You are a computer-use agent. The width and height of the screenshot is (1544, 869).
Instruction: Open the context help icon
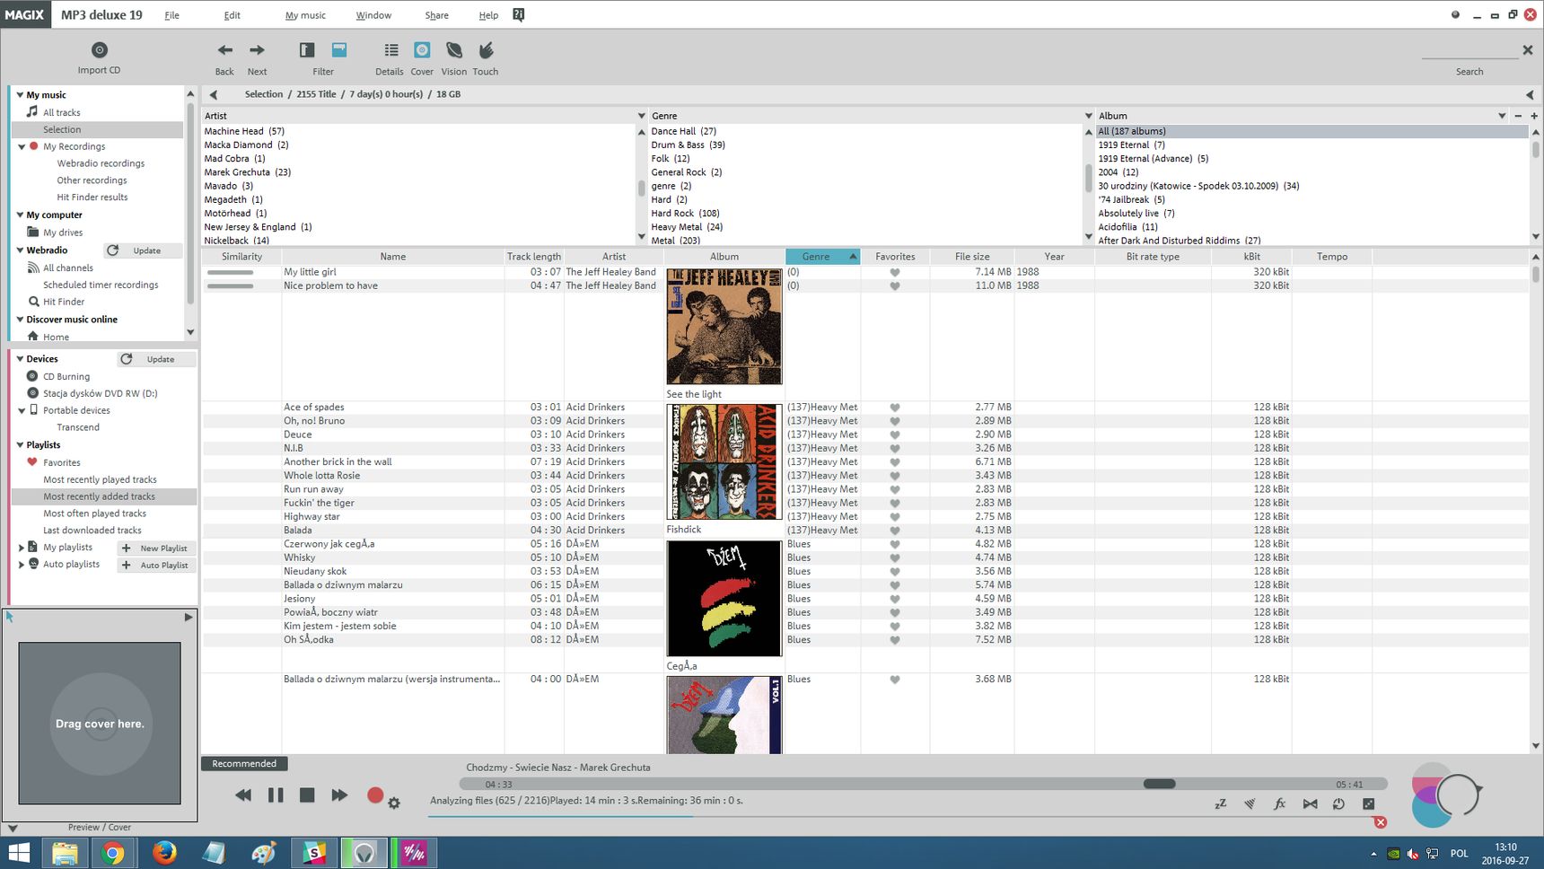click(518, 14)
